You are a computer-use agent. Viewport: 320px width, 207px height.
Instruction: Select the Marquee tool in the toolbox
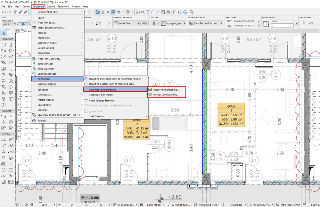[10, 33]
